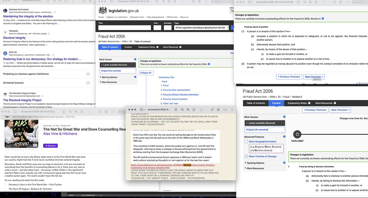
Task: Open 'Explore our collections' menu item
Action: click(x=117, y=17)
